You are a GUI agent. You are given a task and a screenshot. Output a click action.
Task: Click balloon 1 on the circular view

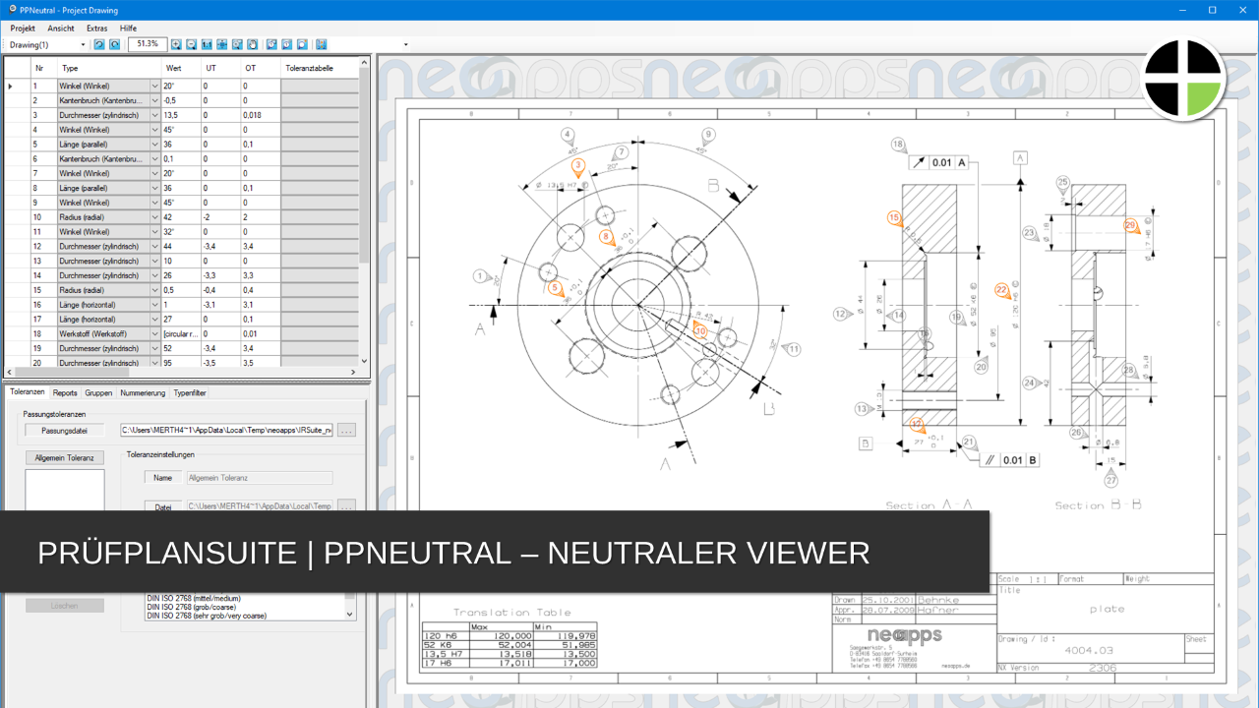(x=480, y=276)
